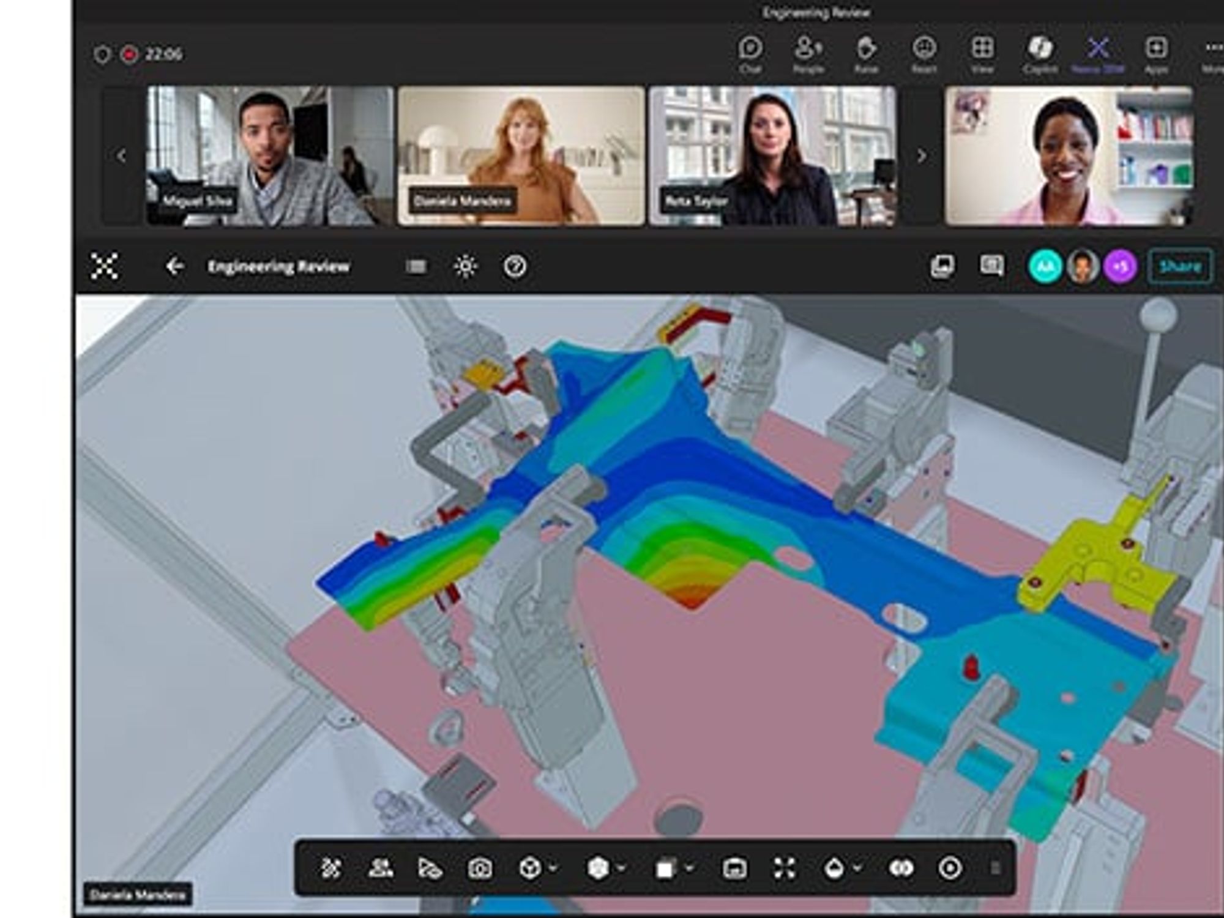Image resolution: width=1224 pixels, height=918 pixels.
Task: Toggle the overlapping circles tool
Action: [x=901, y=868]
